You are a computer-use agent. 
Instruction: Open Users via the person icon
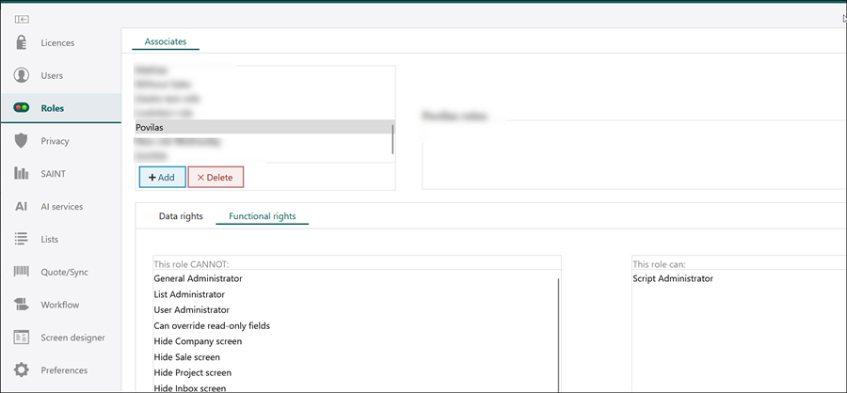(21, 75)
